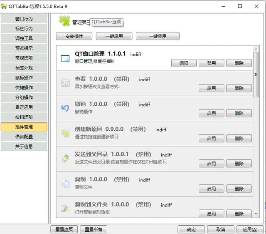
Task: Enable the 发送到父目录 plugin
Action: click(x=212, y=164)
